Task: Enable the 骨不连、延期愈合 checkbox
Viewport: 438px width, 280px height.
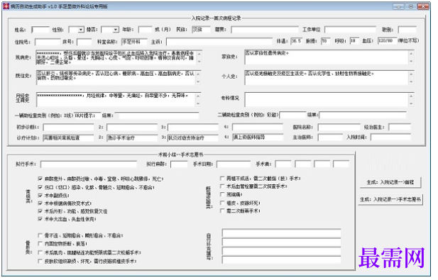Action: pos(40,235)
